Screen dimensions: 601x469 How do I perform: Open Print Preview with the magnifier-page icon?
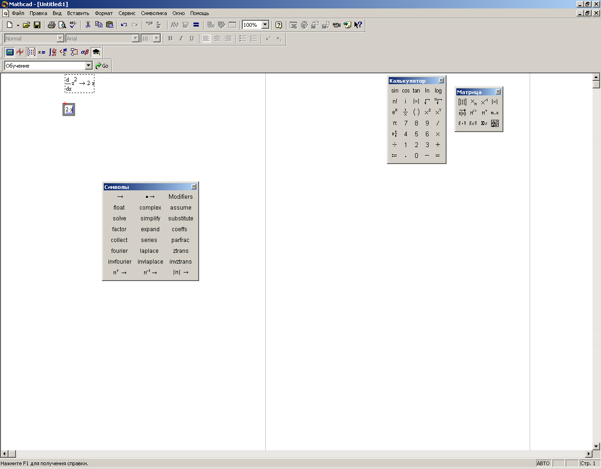[x=62, y=25]
